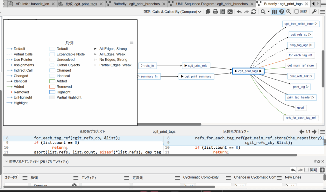Screen dimensions: 326x192
Task: Switch to UML Sequence Diagram : cgit_print_branches tab
Action: (x=212, y=4)
